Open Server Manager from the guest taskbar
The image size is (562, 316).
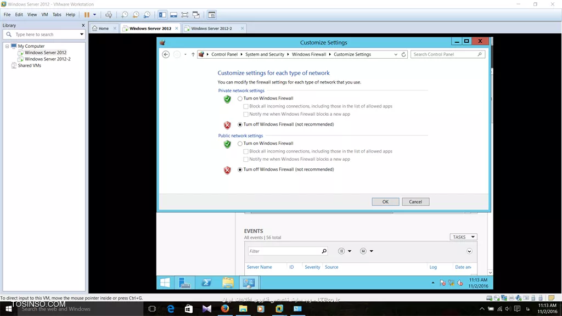(x=184, y=283)
